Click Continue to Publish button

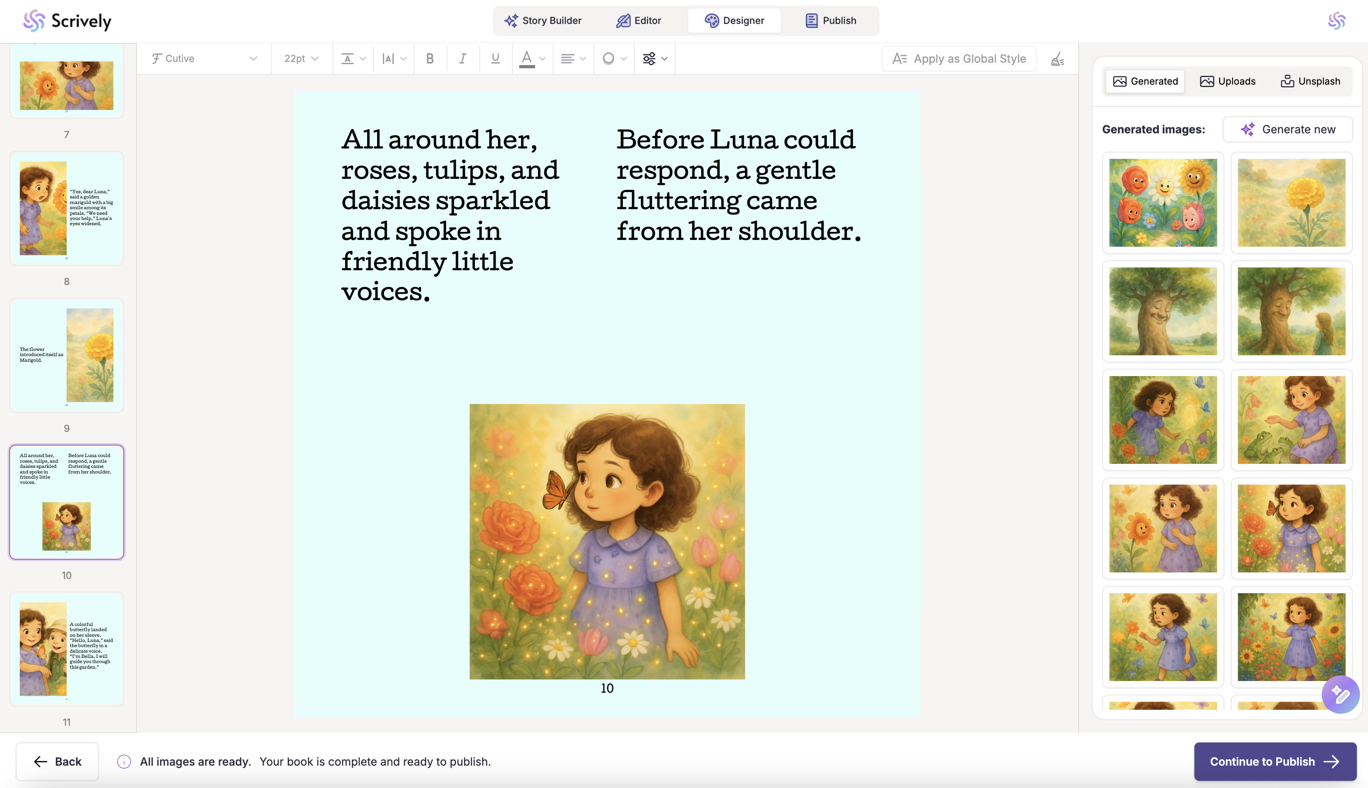pos(1275,762)
